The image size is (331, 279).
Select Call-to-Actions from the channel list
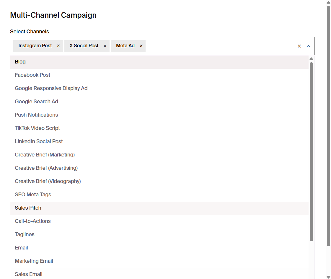click(x=32, y=221)
